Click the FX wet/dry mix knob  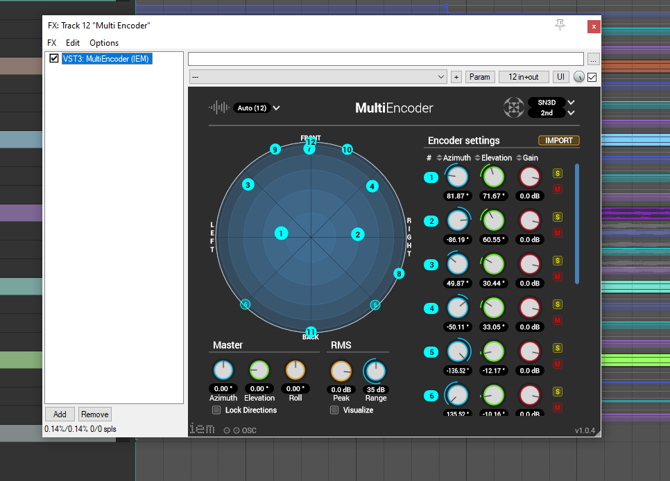[x=578, y=77]
